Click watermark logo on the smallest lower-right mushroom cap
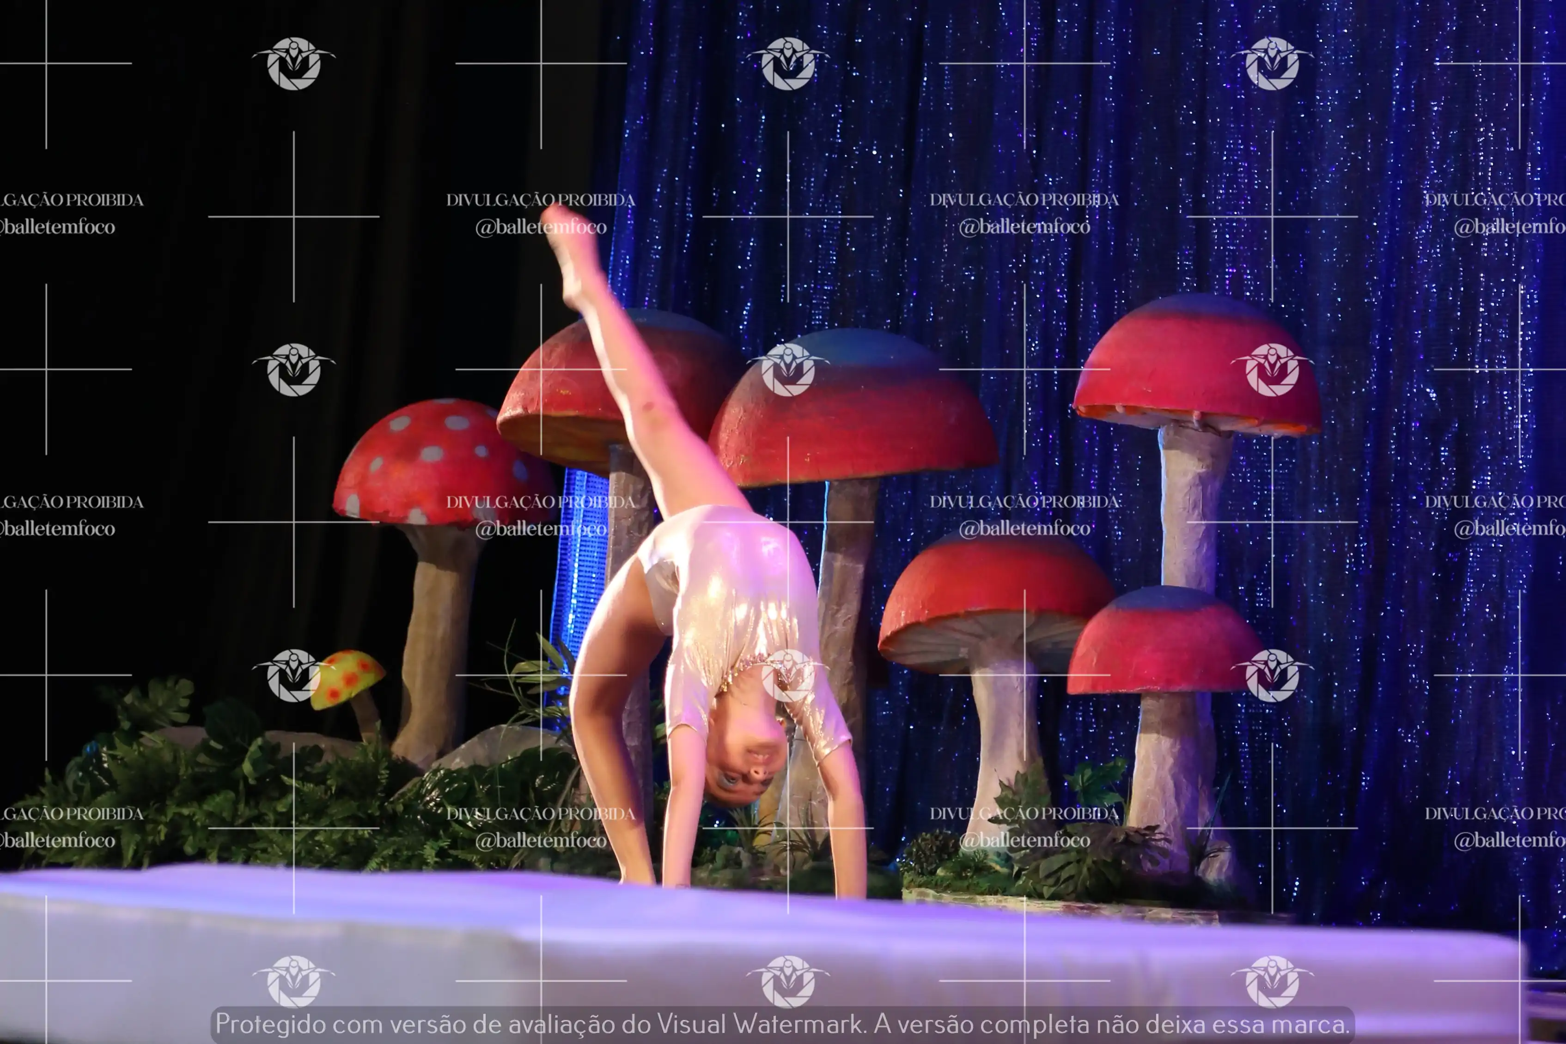Image resolution: width=1566 pixels, height=1044 pixels. coord(1272,676)
